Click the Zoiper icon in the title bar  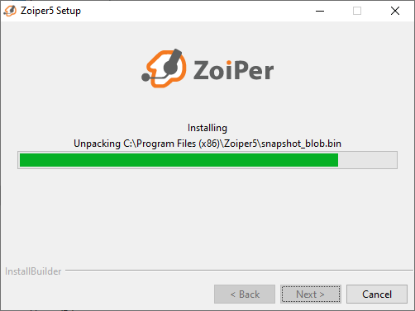(x=10, y=11)
